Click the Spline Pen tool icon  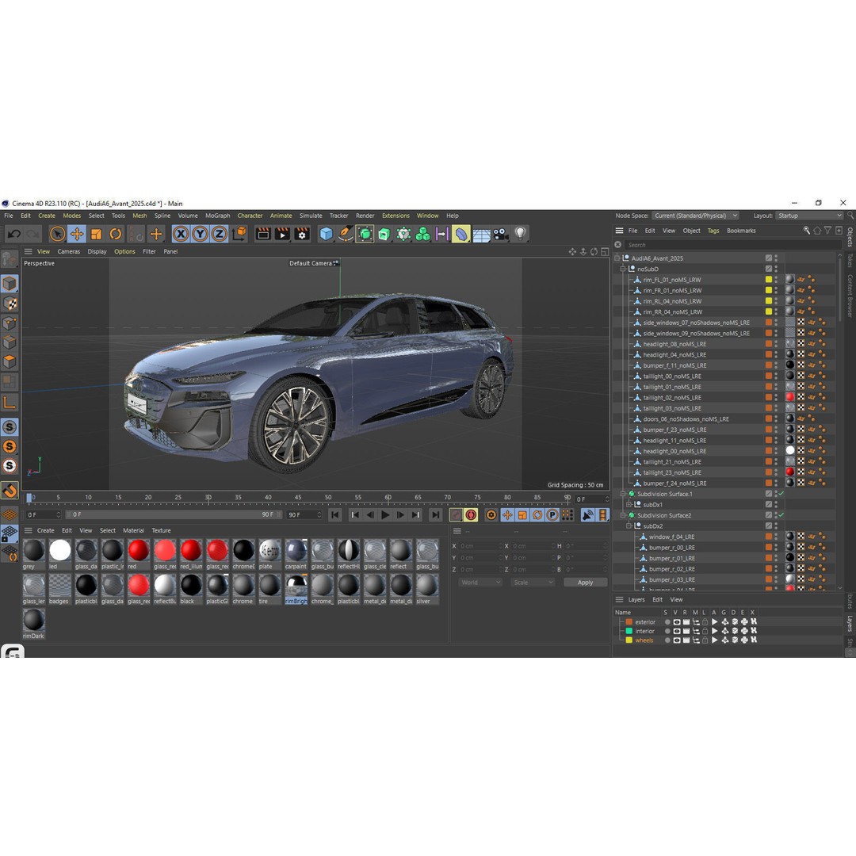pyautogui.click(x=345, y=234)
